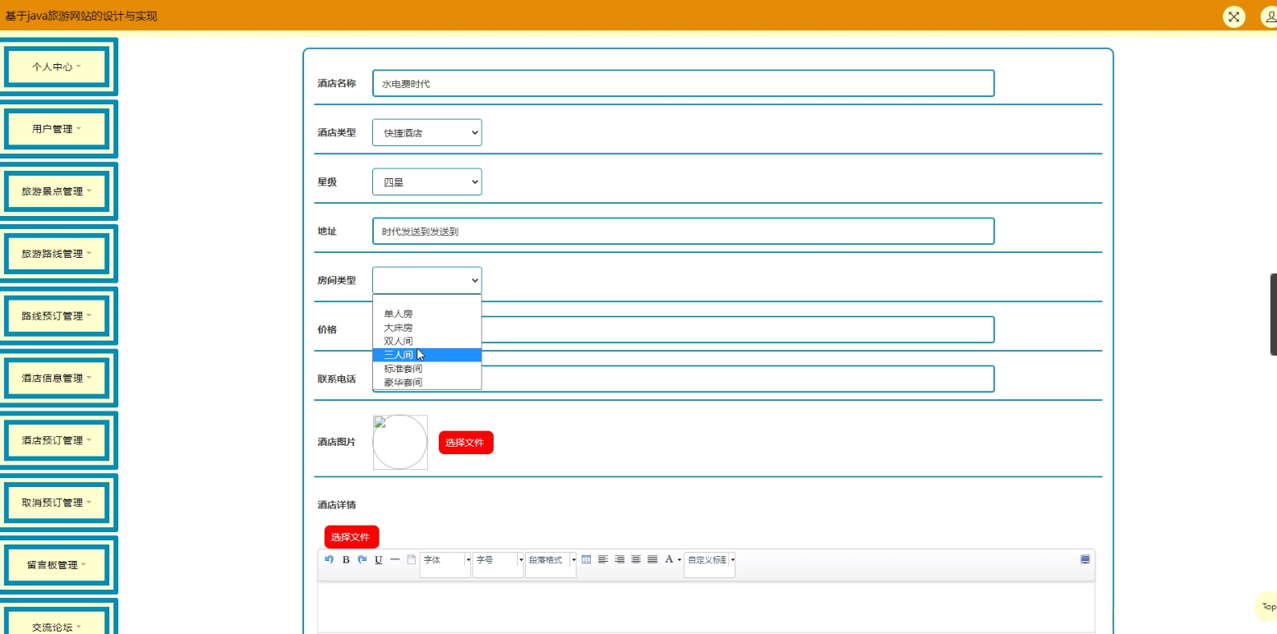Screen dimensions: 1277x634
Task: Open the font color dropdown arrow
Action: click(680, 560)
